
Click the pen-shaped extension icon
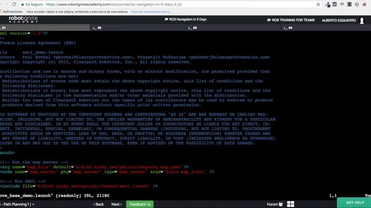pos(328,5)
